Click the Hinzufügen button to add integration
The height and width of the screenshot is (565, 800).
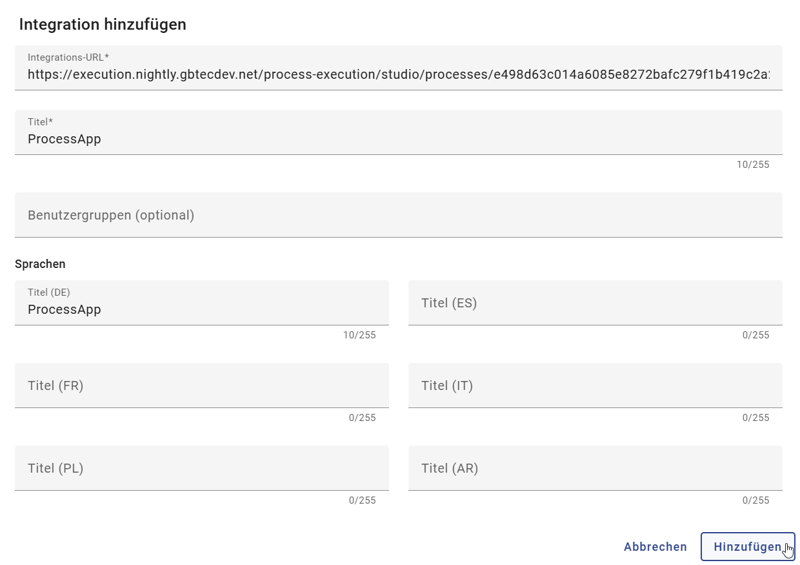tap(748, 546)
